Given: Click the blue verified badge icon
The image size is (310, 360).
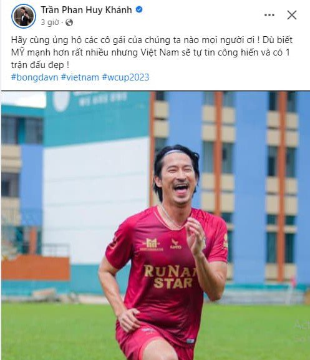Looking at the screenshot, I should pyautogui.click(x=139, y=9).
